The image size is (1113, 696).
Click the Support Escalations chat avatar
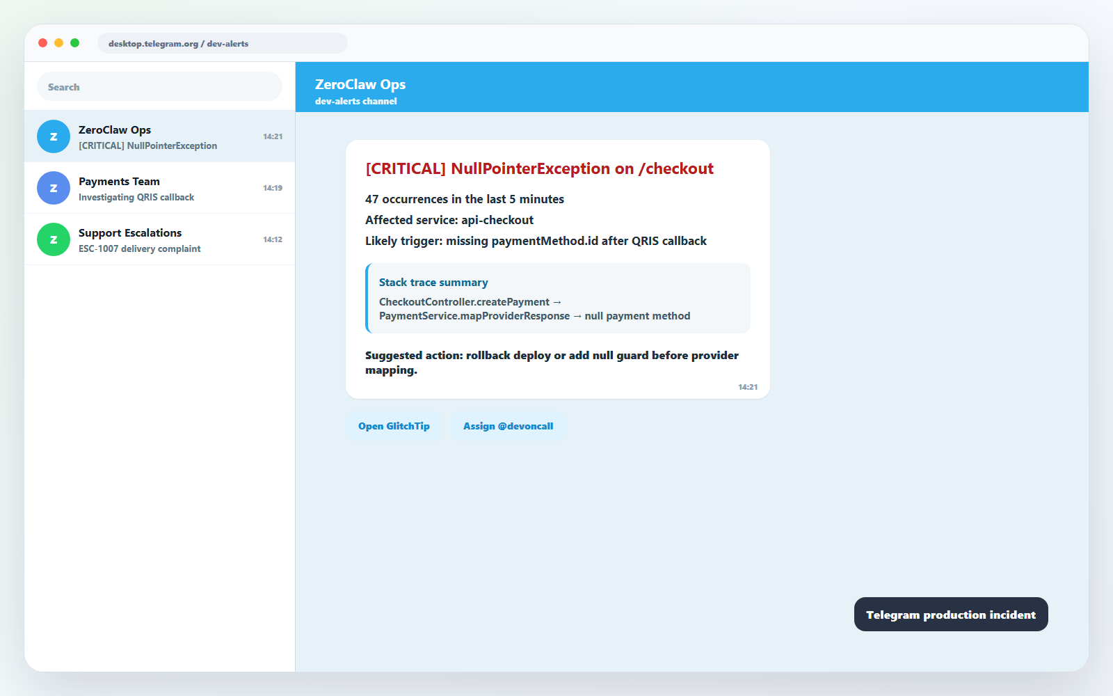click(x=54, y=239)
